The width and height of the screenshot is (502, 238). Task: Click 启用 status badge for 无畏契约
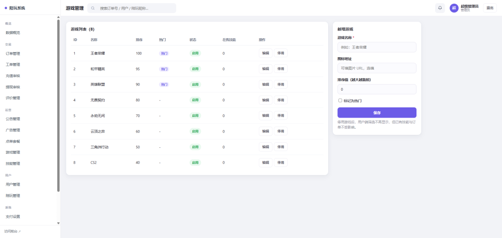(195, 100)
